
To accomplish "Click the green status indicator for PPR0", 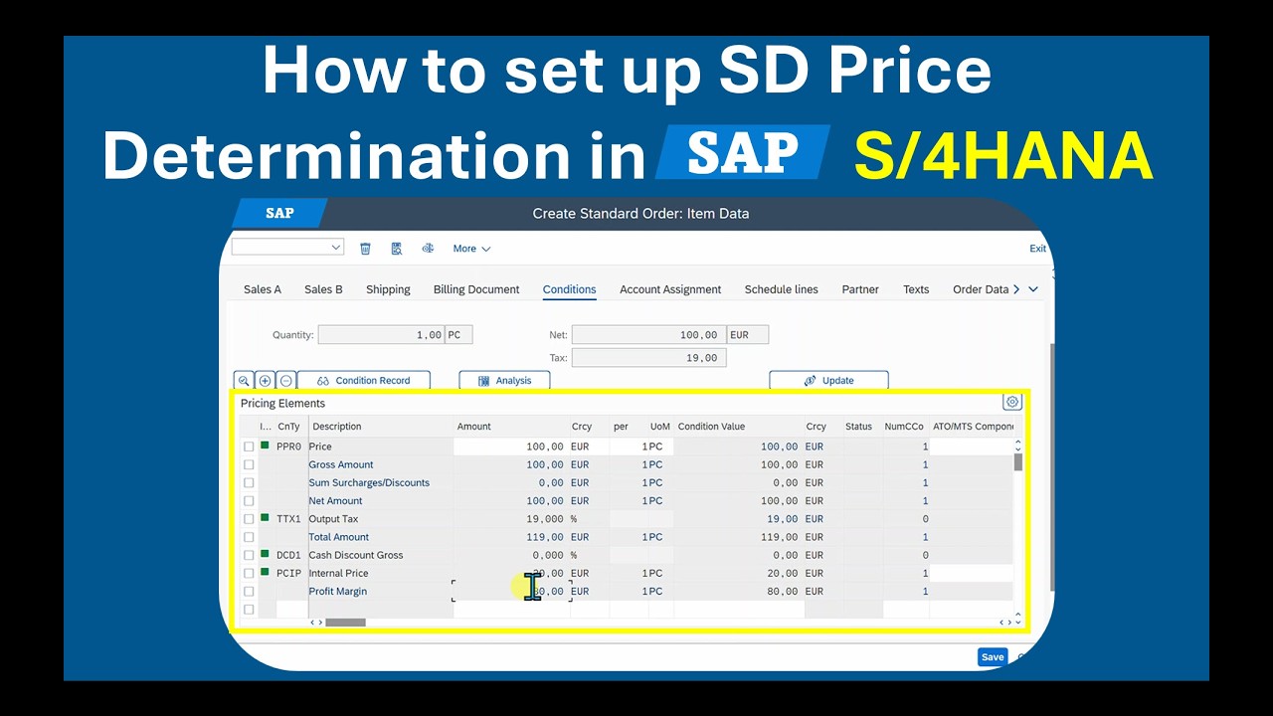I will point(265,446).
